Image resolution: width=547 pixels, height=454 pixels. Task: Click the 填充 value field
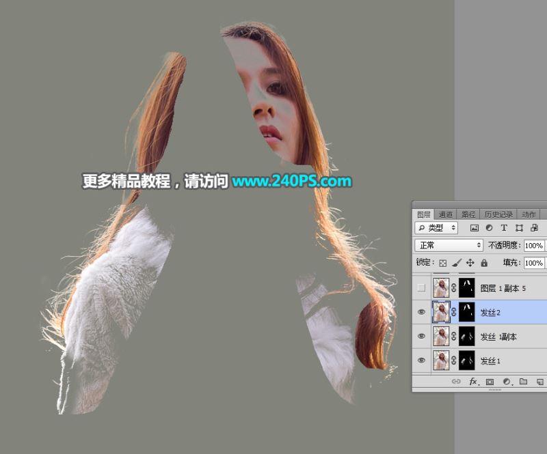coord(534,263)
